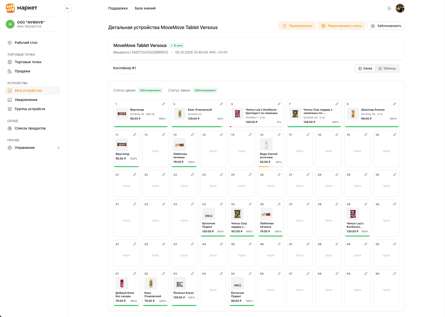Open Поддержка in the top menu

pyautogui.click(x=118, y=8)
